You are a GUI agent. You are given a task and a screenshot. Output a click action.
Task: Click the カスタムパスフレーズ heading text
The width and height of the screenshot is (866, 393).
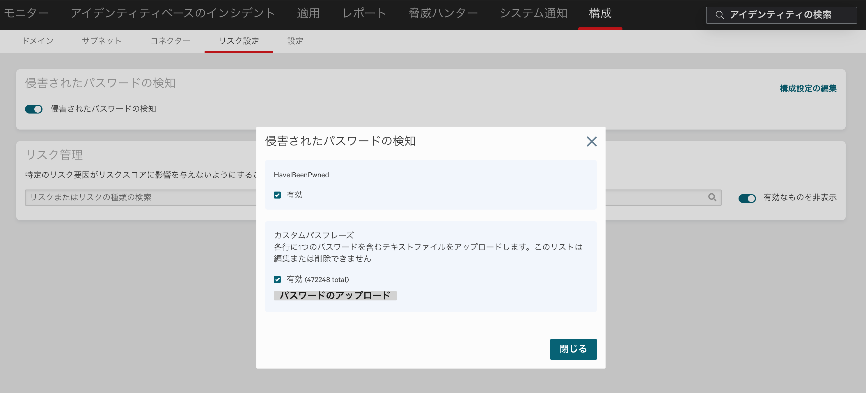[x=314, y=235]
